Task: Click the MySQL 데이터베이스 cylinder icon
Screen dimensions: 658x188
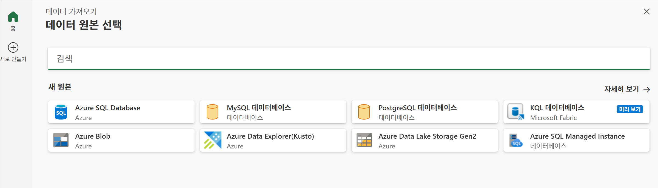Action: point(212,112)
